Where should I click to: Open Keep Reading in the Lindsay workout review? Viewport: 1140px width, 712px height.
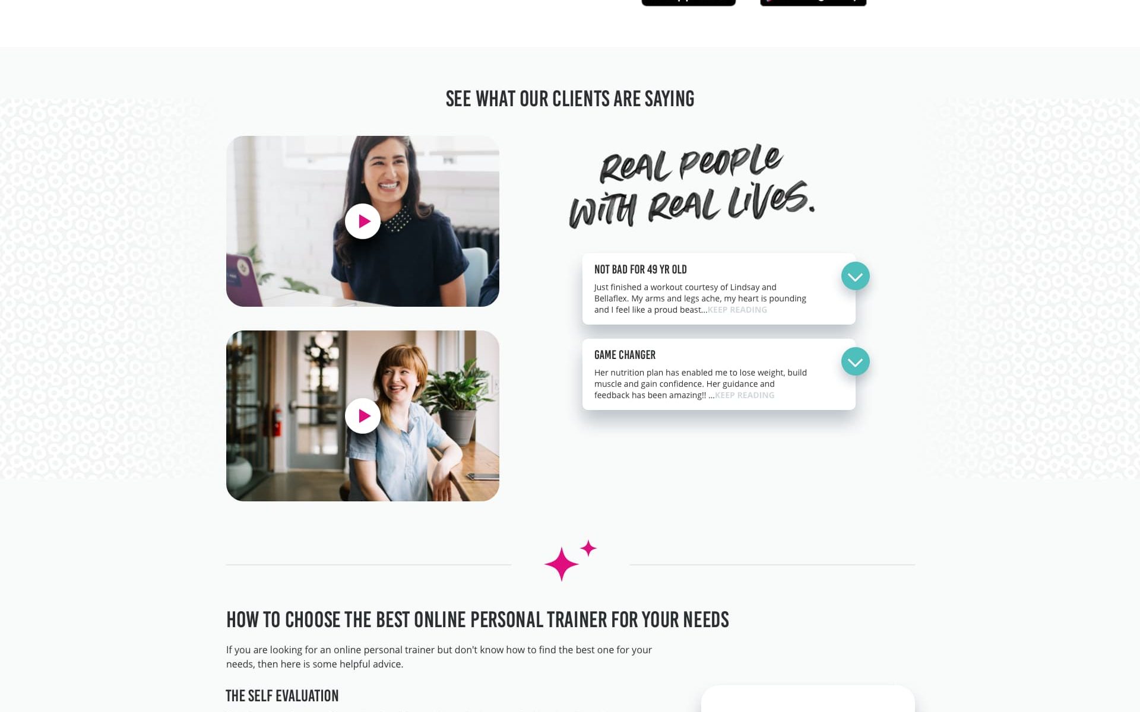[x=737, y=310]
